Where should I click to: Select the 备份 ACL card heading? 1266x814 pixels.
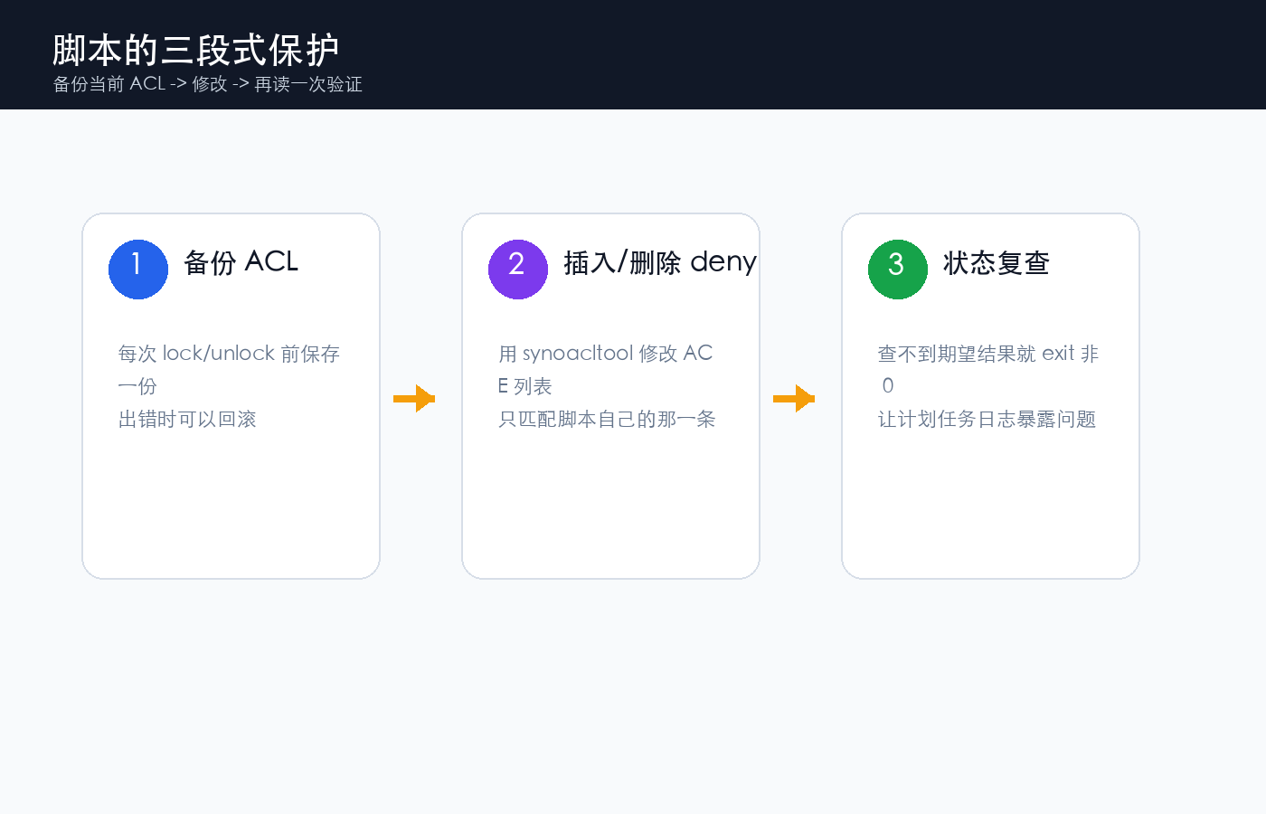[x=241, y=262]
